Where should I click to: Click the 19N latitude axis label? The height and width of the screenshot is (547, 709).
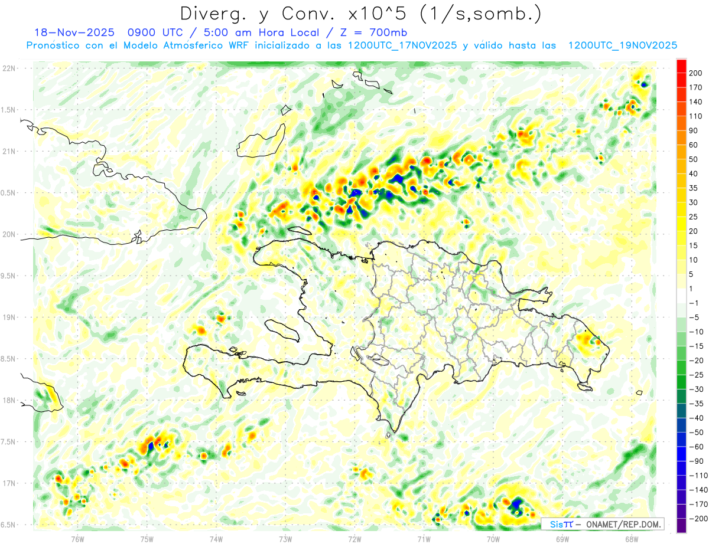[x=8, y=317]
